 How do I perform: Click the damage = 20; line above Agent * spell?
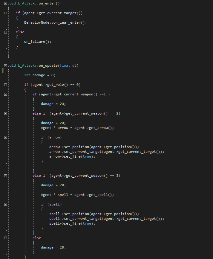53,185
